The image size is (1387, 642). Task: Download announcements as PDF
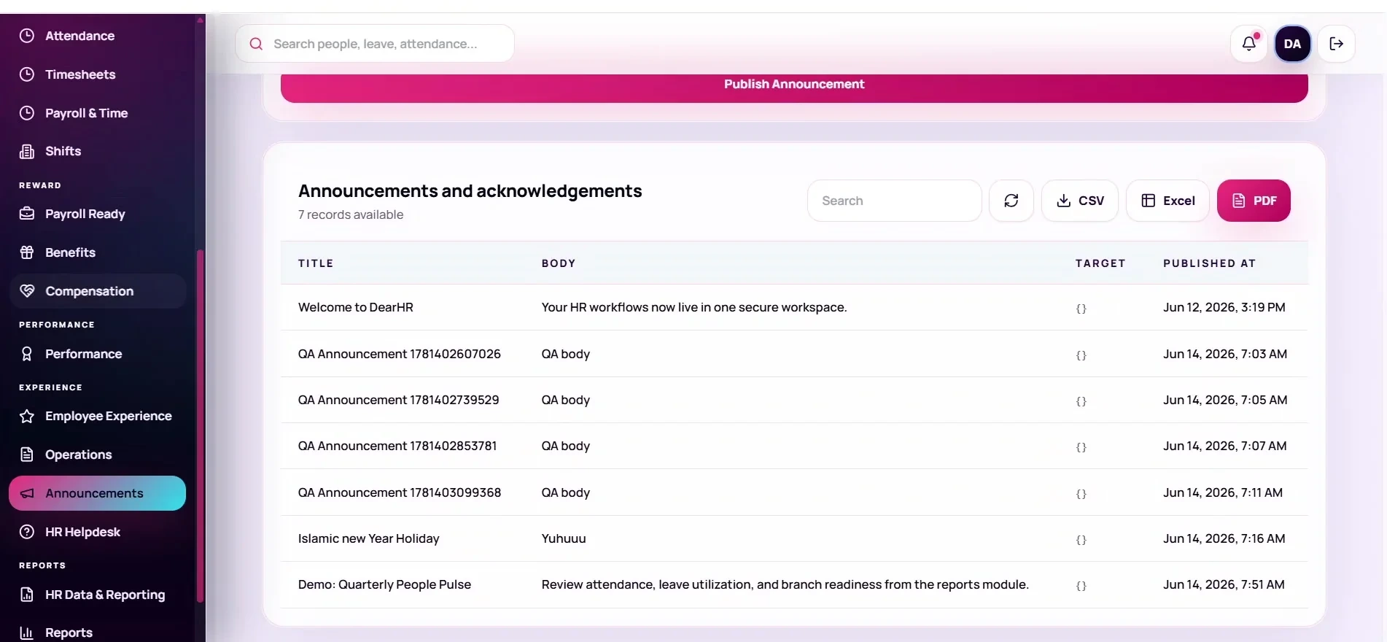(1254, 201)
